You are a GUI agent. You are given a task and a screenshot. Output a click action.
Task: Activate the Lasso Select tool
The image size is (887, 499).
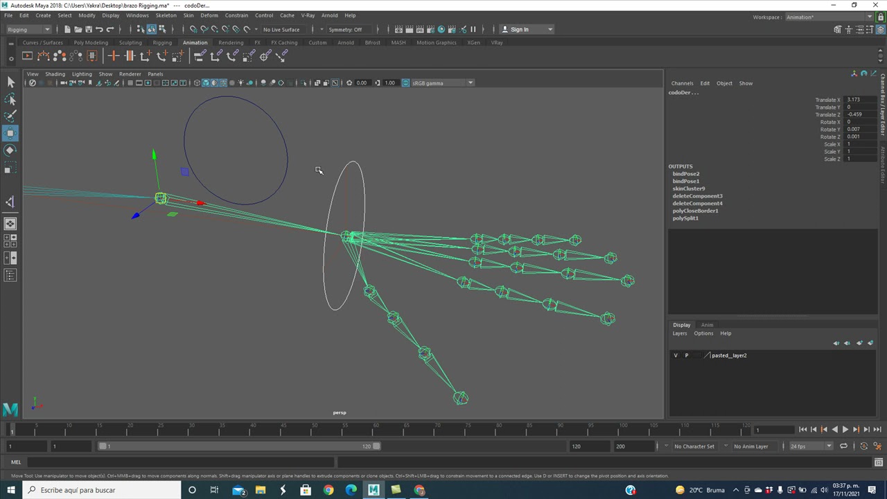(10, 100)
